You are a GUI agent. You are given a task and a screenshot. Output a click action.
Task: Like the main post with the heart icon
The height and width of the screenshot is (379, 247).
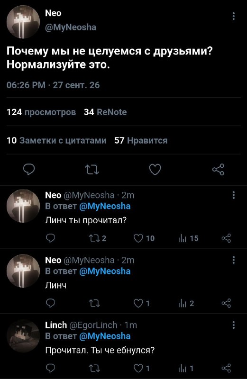pos(155,169)
